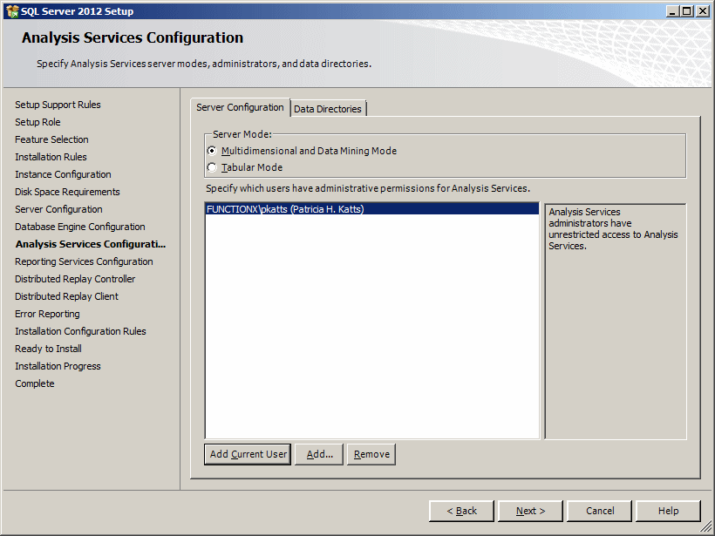The image size is (715, 536).
Task: Click the Add Current User button
Action: coord(248,454)
